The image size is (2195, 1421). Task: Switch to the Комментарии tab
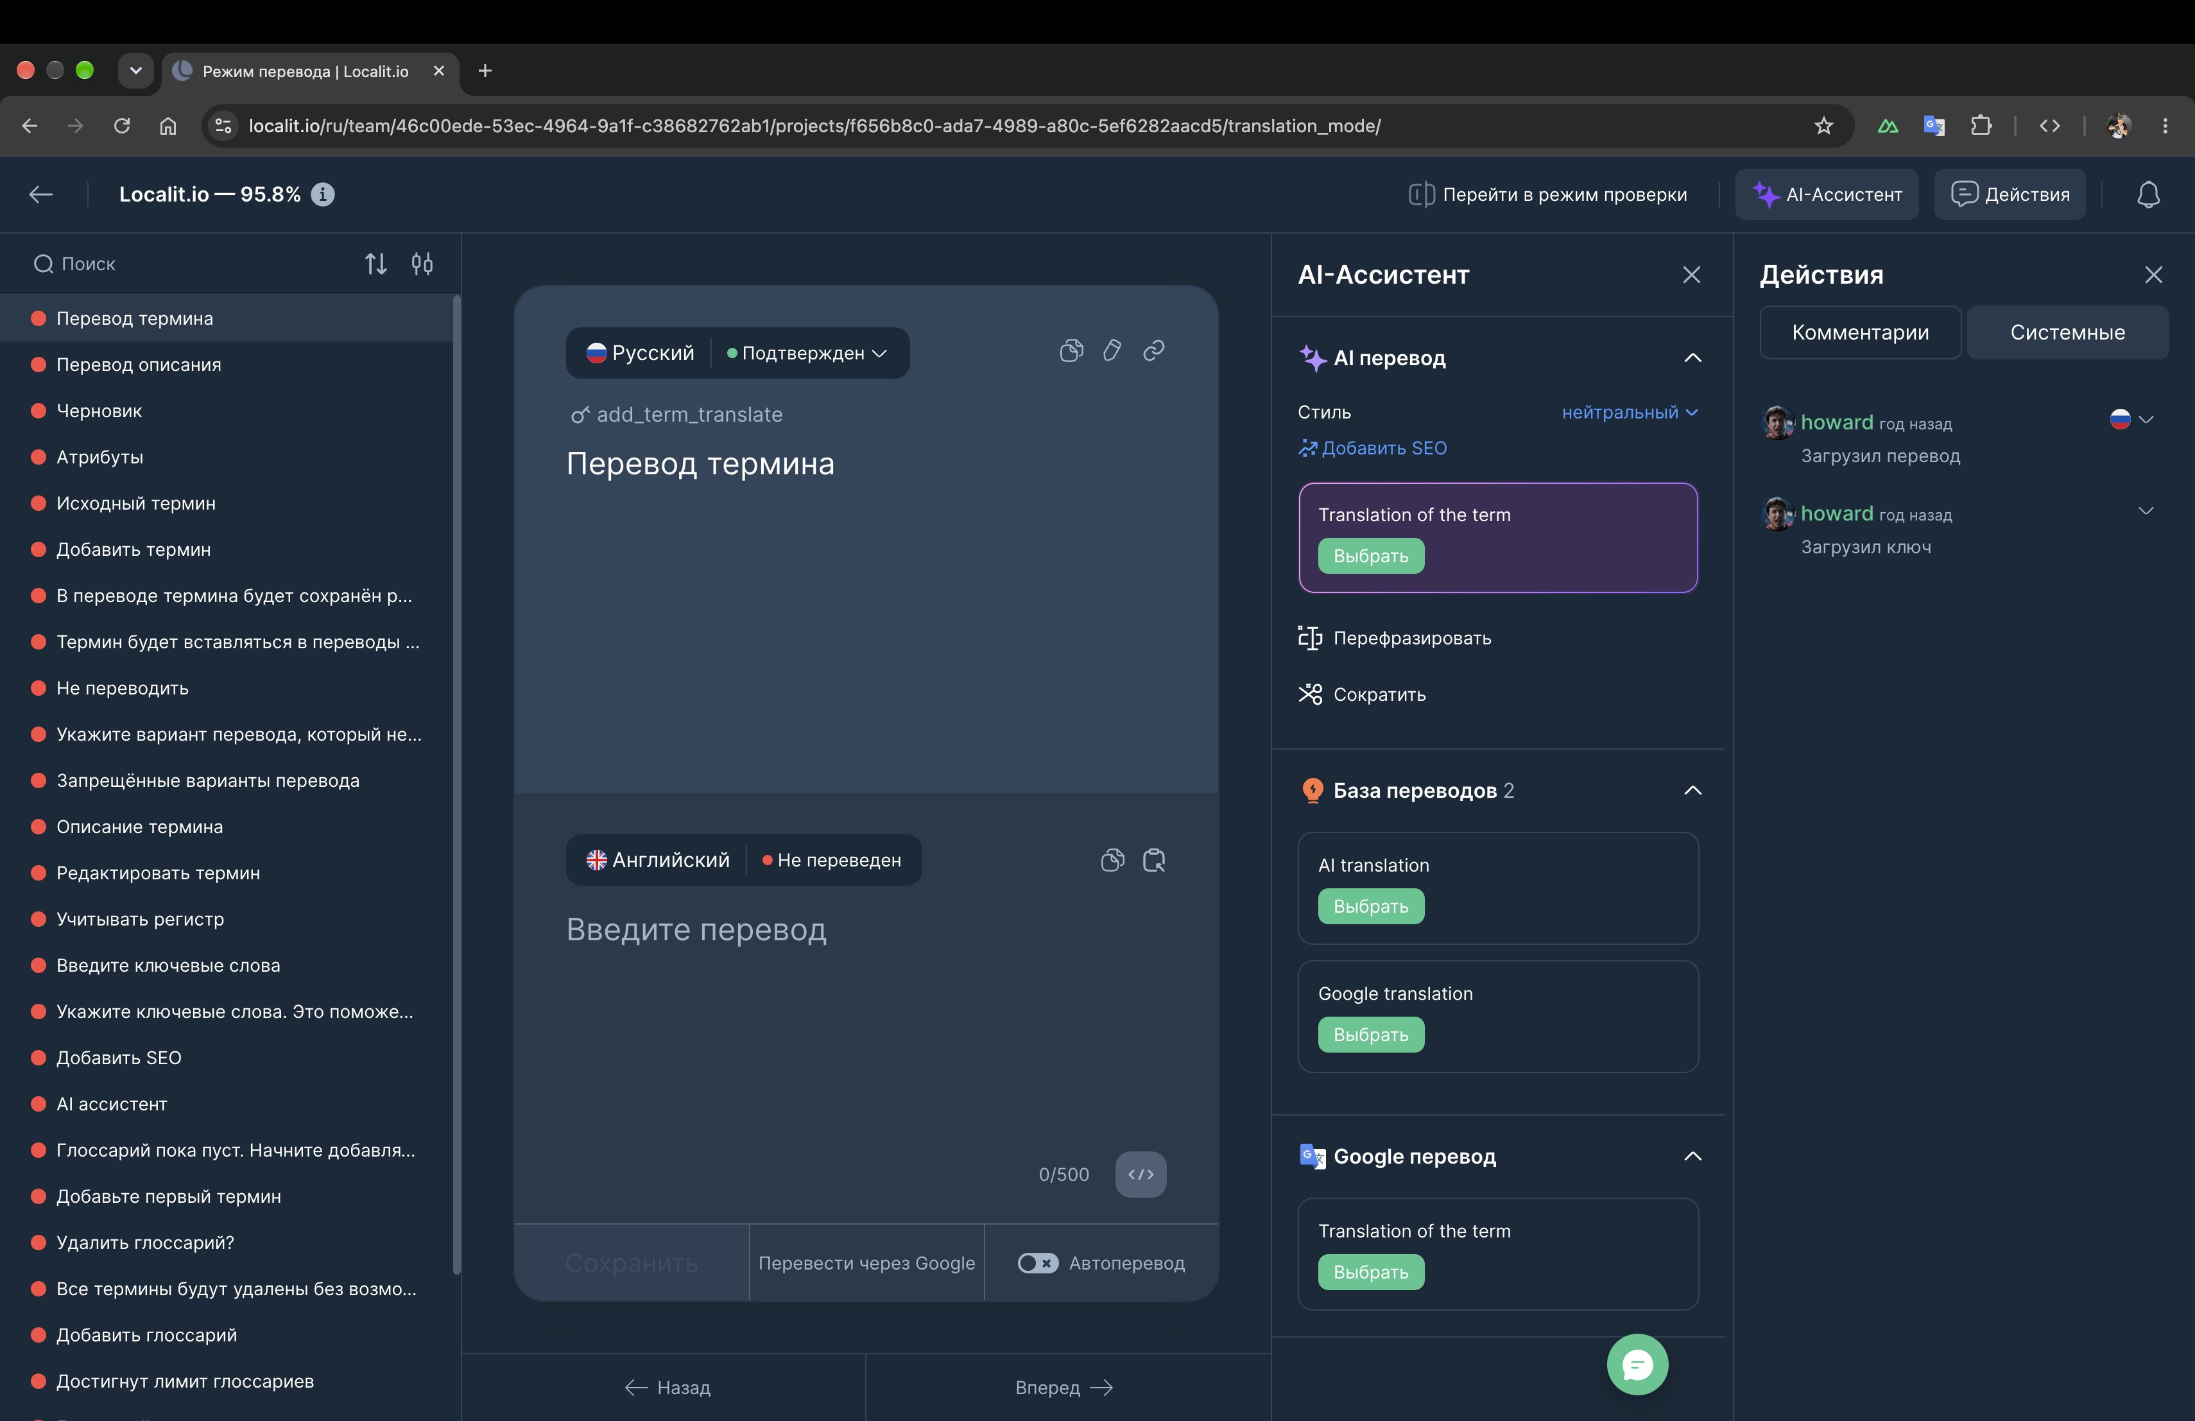[1860, 332]
